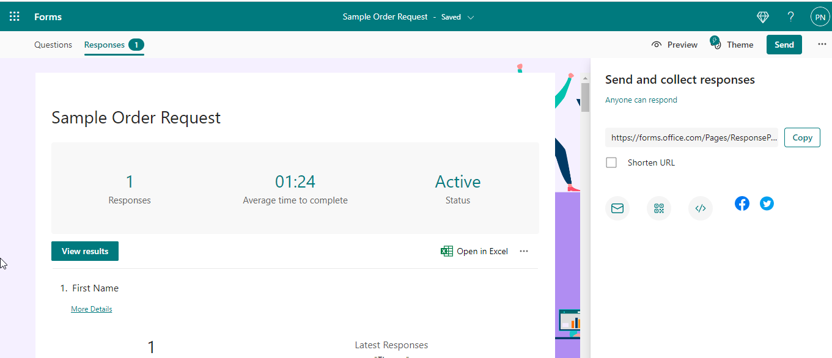The image size is (832, 358).
Task: Enable the Shorten URL checkbox
Action: point(611,163)
